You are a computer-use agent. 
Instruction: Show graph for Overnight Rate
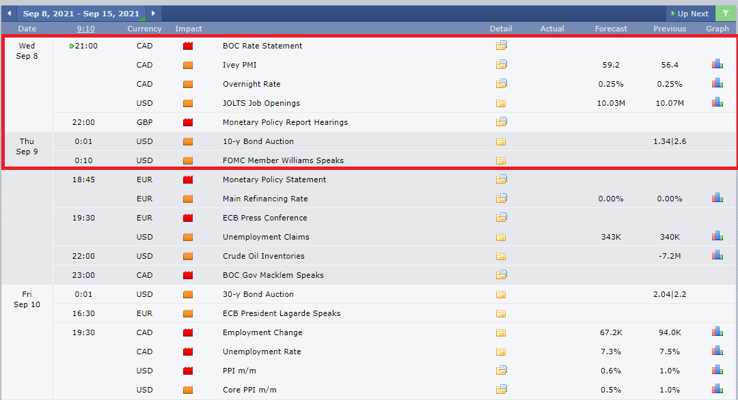point(717,84)
